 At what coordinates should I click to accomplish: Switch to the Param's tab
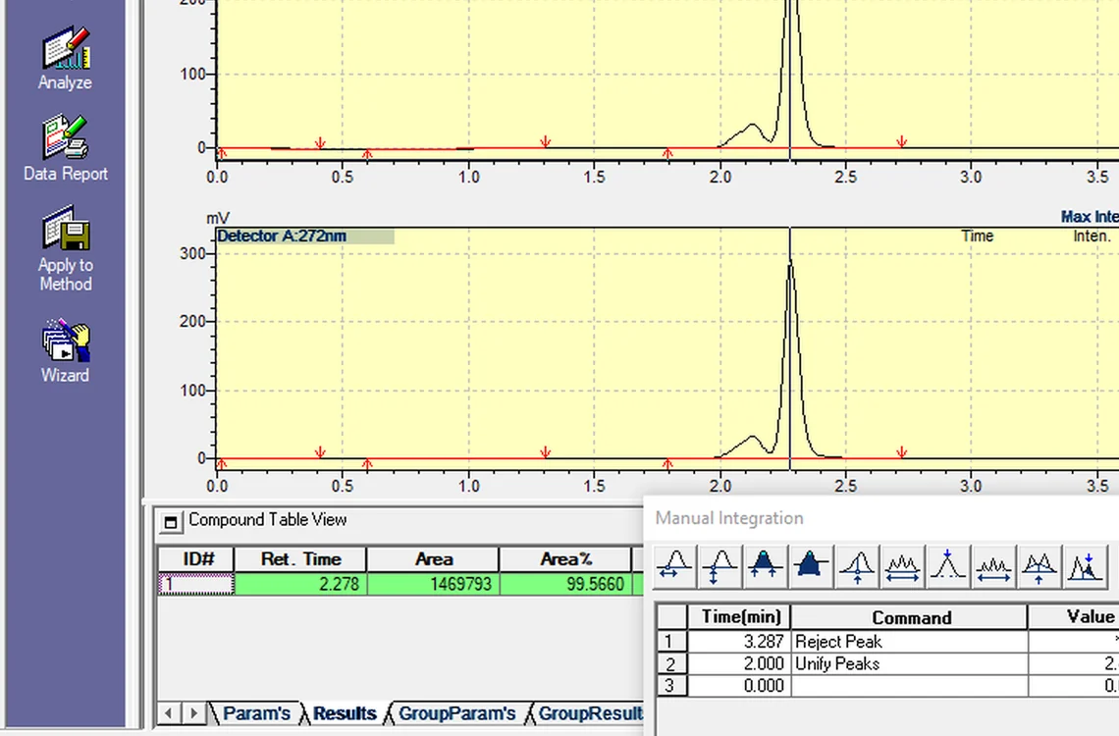(255, 713)
